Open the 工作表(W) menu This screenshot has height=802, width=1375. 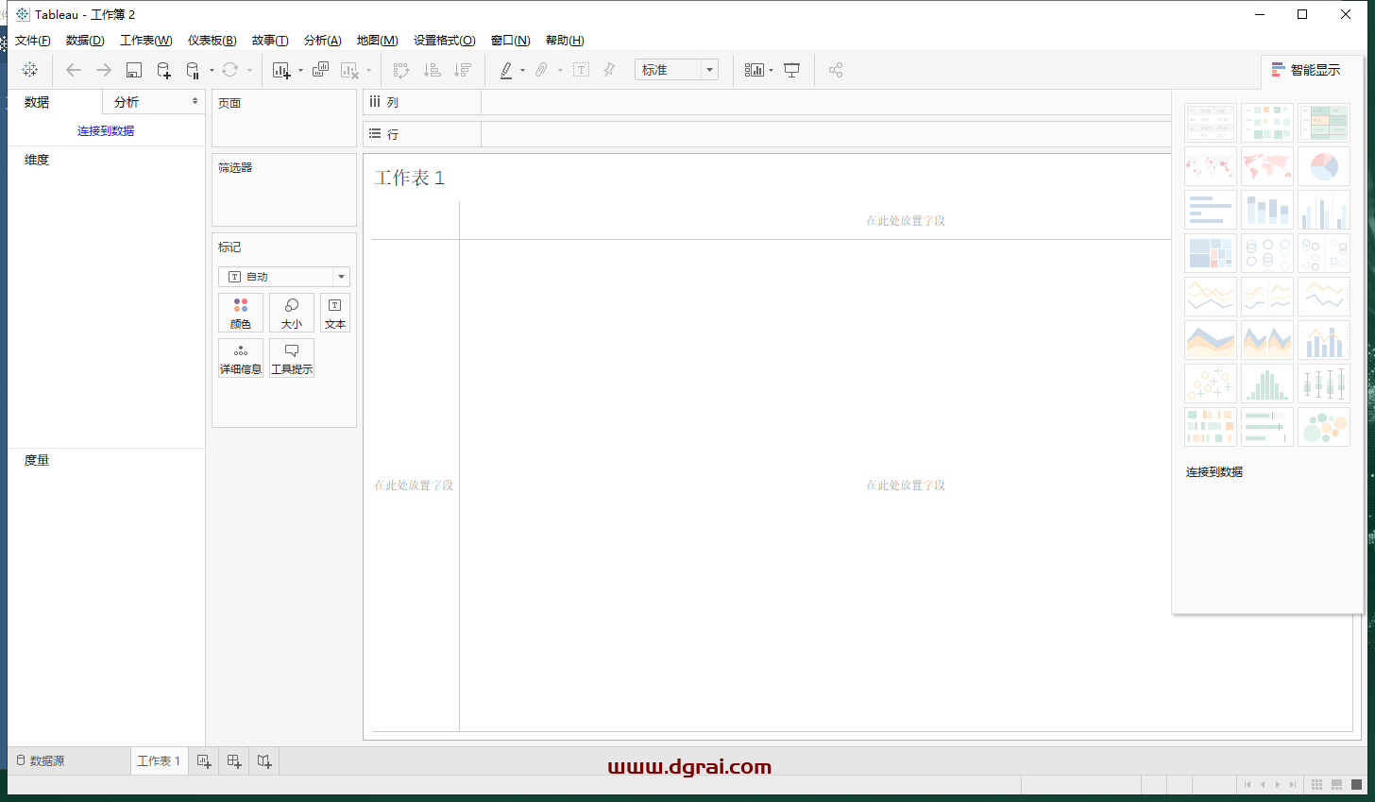[146, 41]
